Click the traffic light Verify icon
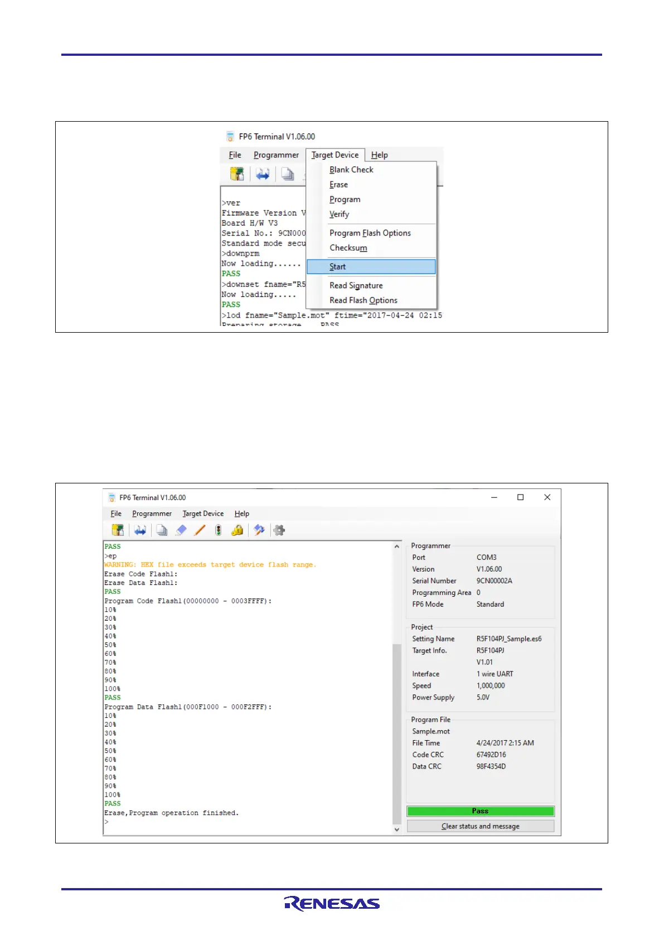The image size is (664, 940). (219, 530)
